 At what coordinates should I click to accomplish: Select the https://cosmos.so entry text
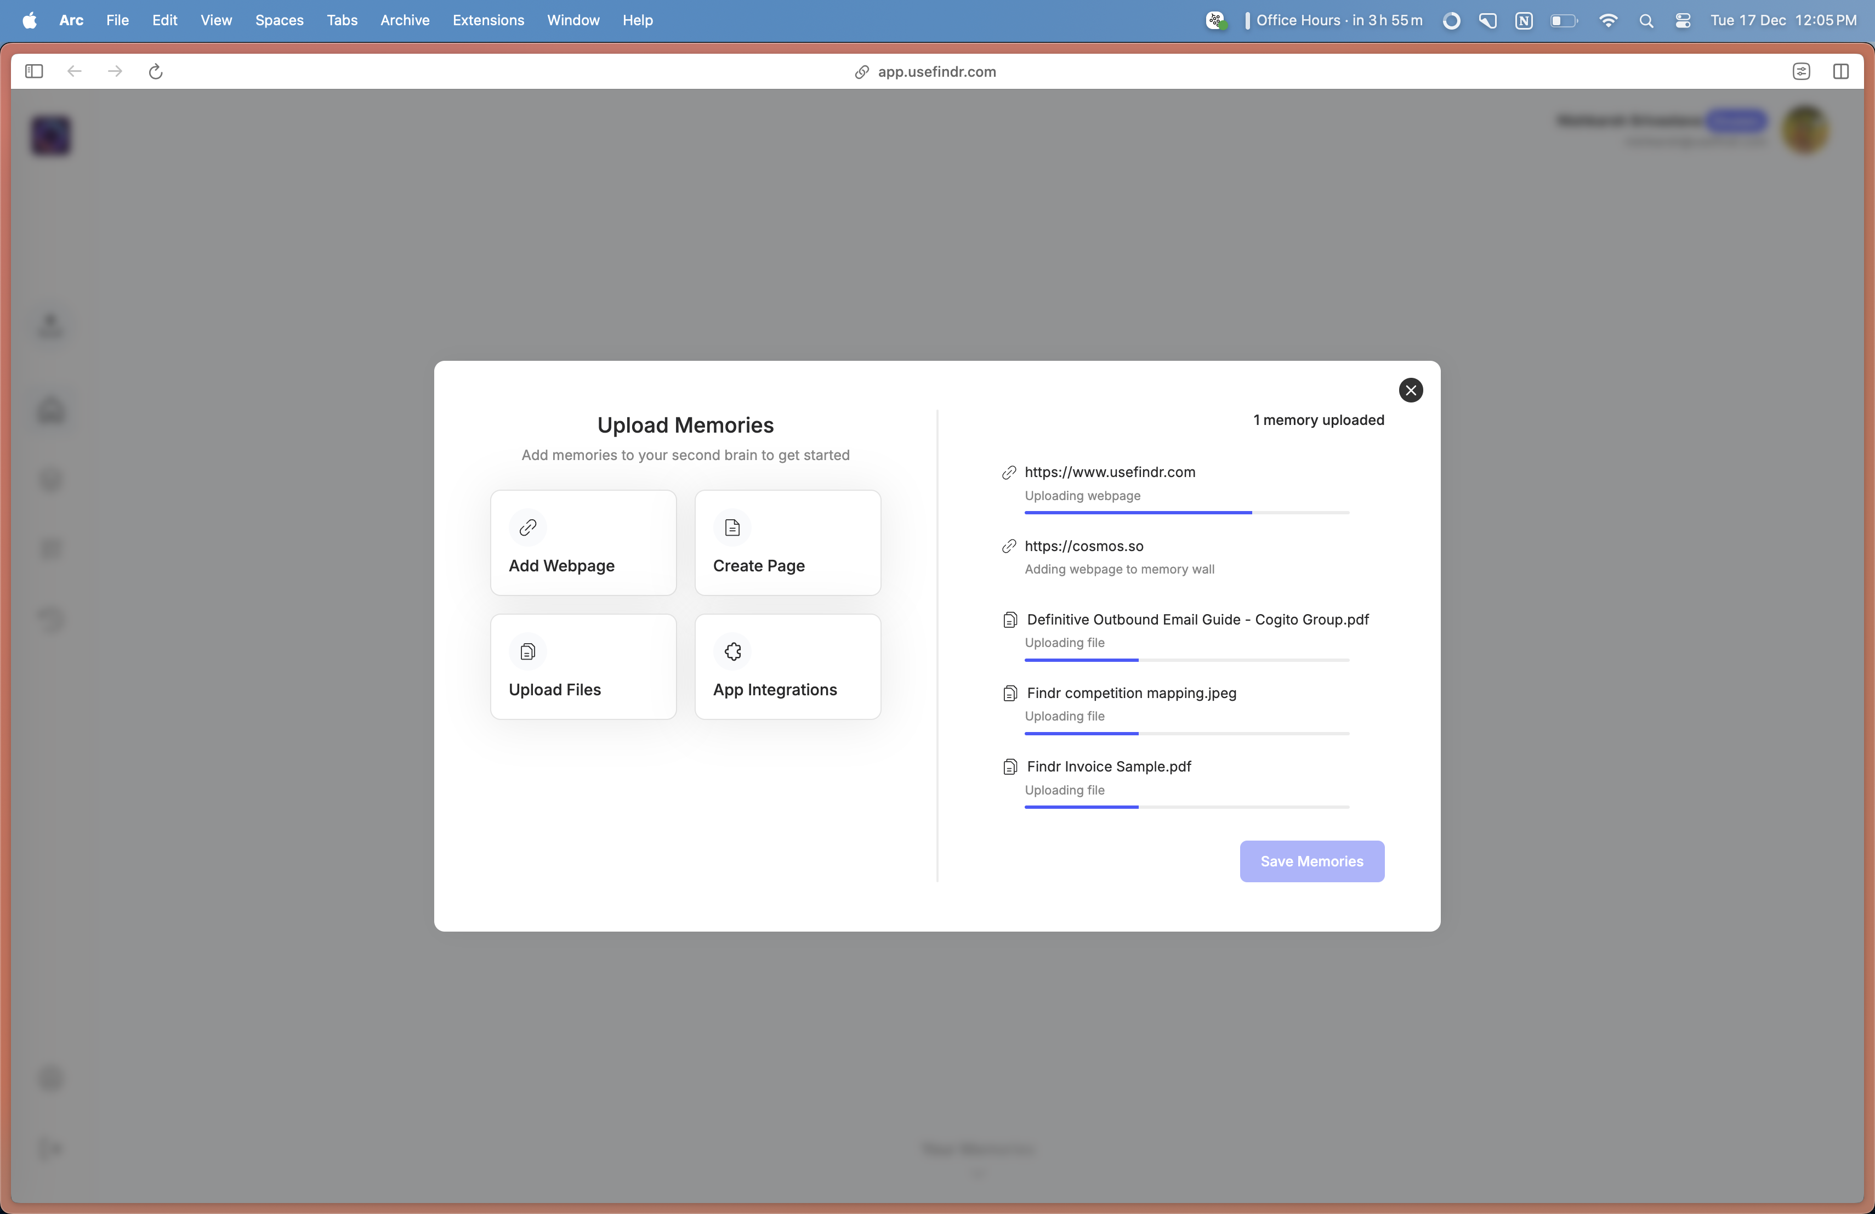point(1084,546)
